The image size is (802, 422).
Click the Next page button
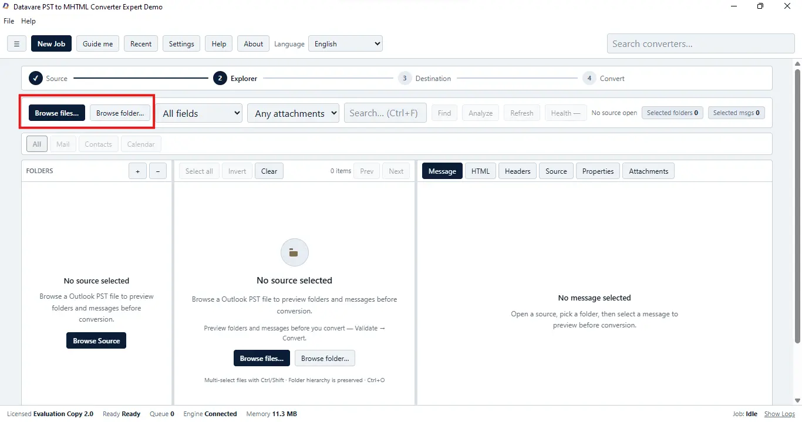click(396, 171)
